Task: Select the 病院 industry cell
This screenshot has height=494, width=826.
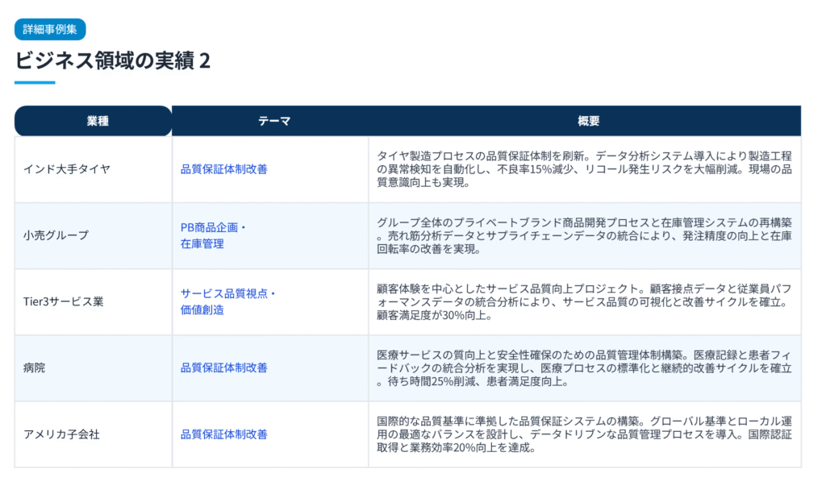Action: 34,367
